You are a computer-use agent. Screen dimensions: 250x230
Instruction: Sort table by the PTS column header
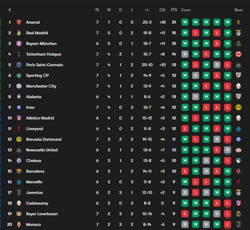click(174, 10)
